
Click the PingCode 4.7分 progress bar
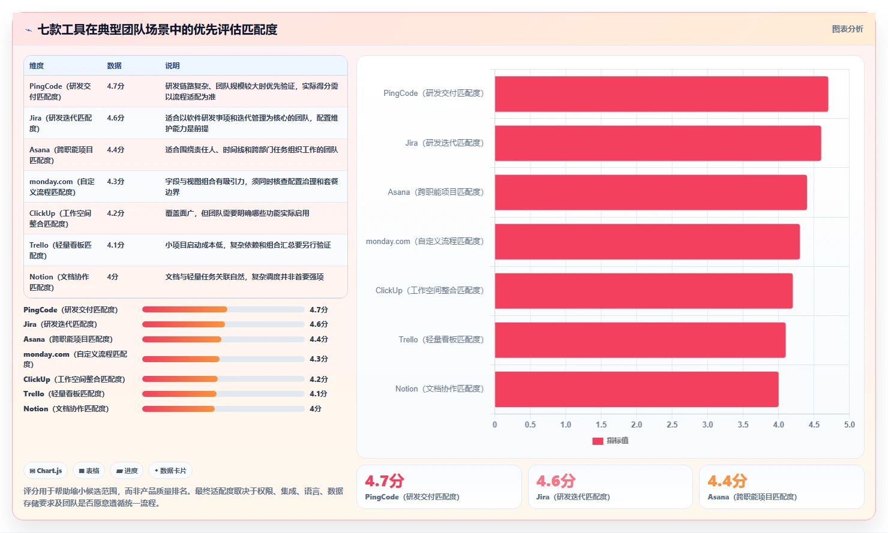[223, 310]
